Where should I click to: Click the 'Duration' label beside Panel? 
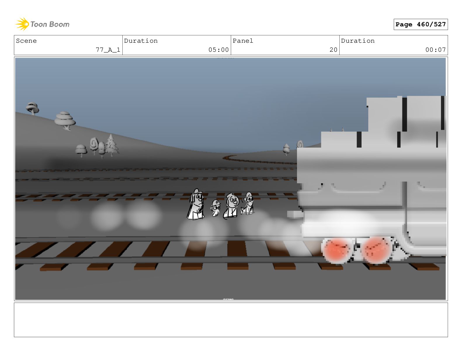click(358, 41)
